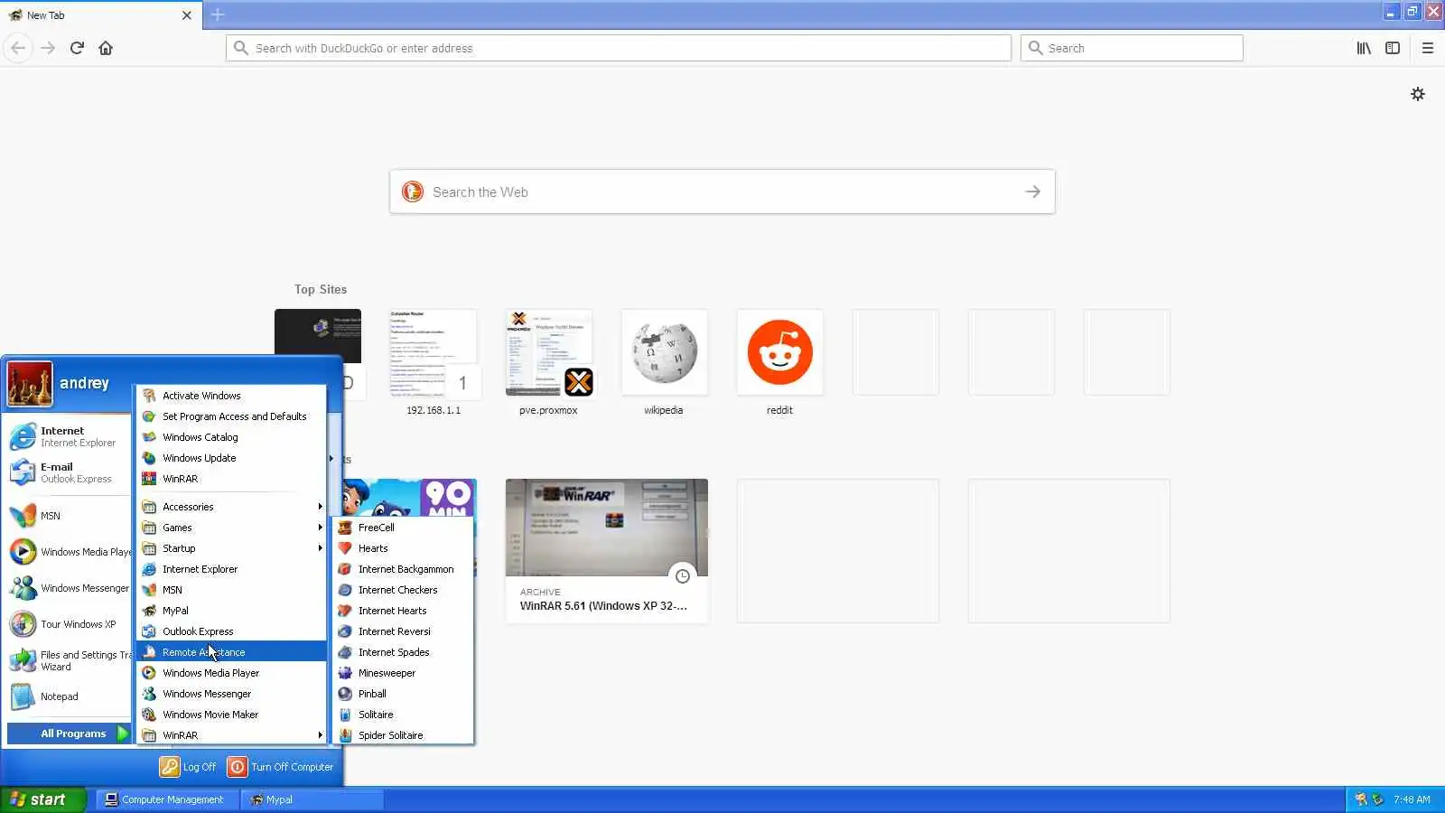
Task: Click the Solitaire card icon
Action: click(x=344, y=715)
